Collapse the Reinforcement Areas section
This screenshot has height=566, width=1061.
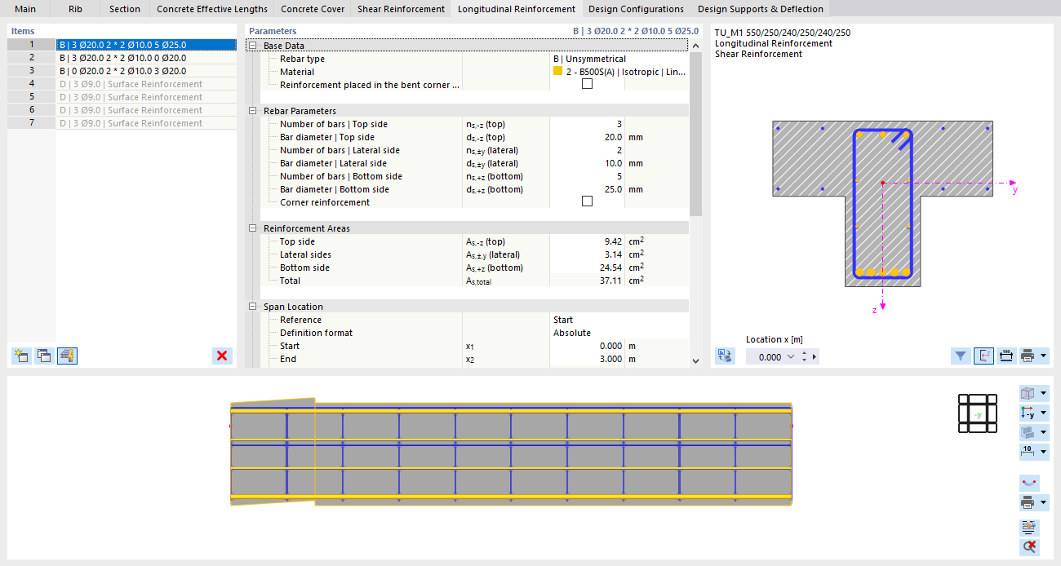(253, 228)
